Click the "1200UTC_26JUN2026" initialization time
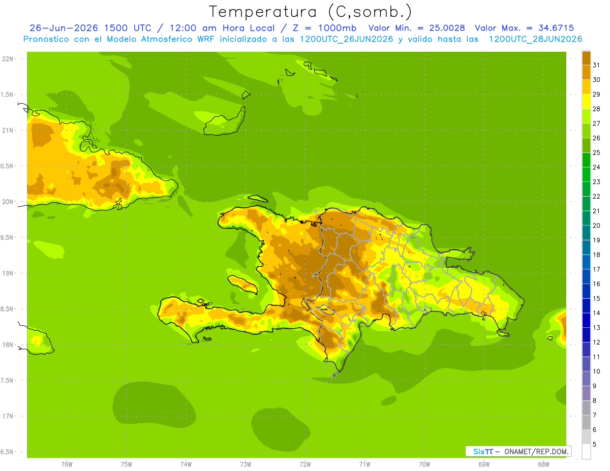 (346, 39)
